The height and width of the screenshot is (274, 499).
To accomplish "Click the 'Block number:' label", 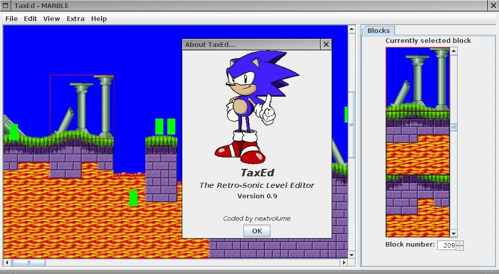I will 410,245.
